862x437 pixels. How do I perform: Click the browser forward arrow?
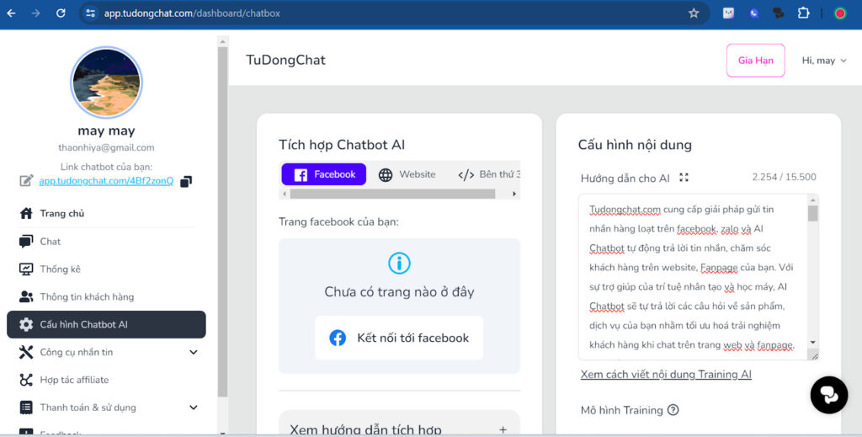[35, 13]
